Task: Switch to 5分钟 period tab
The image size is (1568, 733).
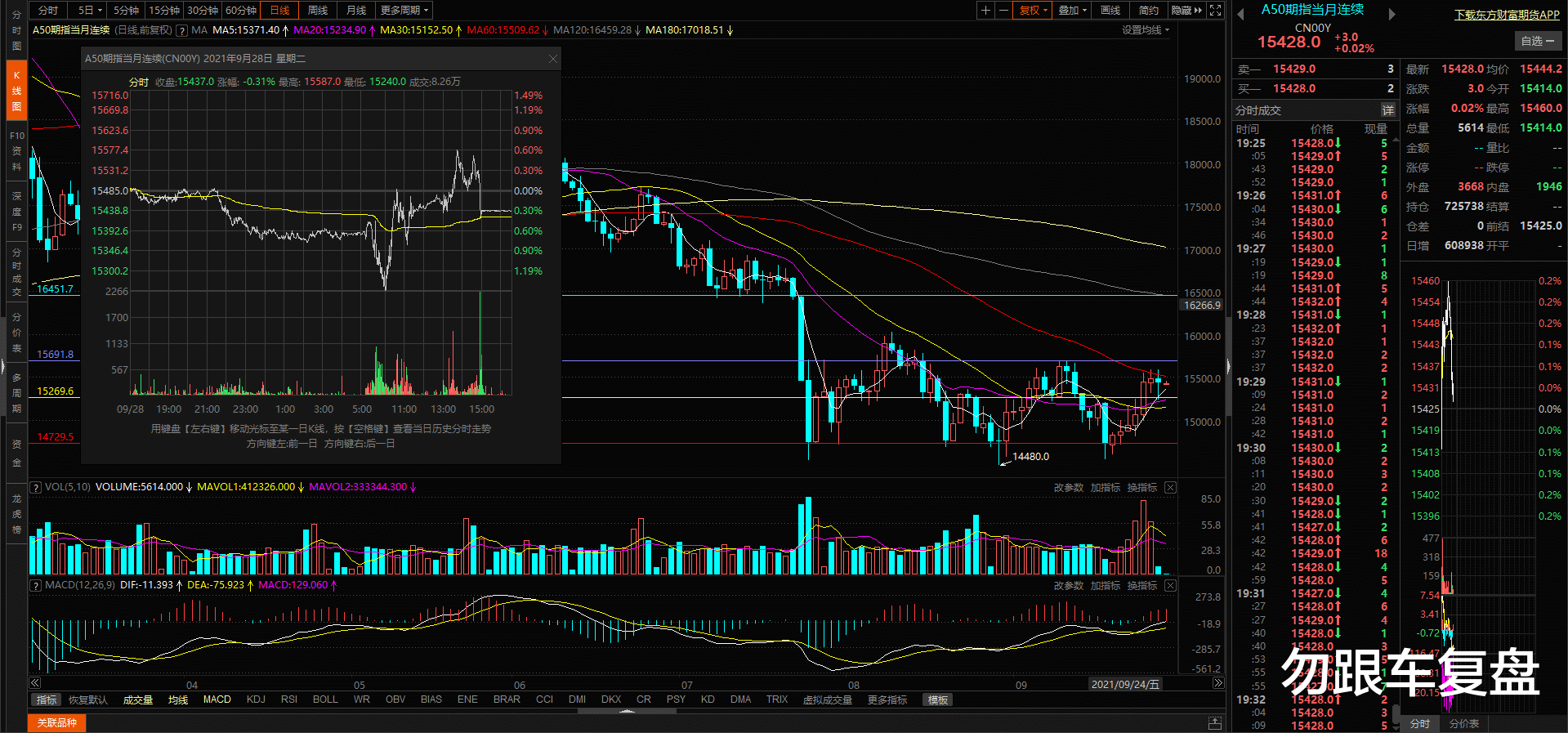Action: [126, 10]
